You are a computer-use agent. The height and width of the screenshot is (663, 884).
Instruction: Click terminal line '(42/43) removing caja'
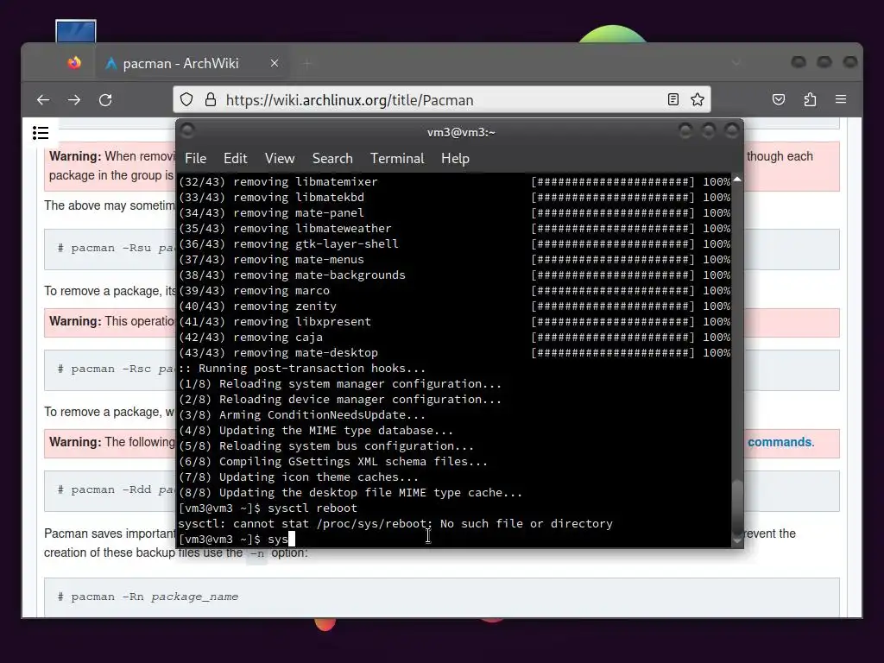point(251,338)
